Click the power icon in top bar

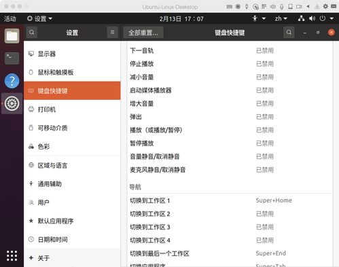pyautogui.click(x=323, y=18)
